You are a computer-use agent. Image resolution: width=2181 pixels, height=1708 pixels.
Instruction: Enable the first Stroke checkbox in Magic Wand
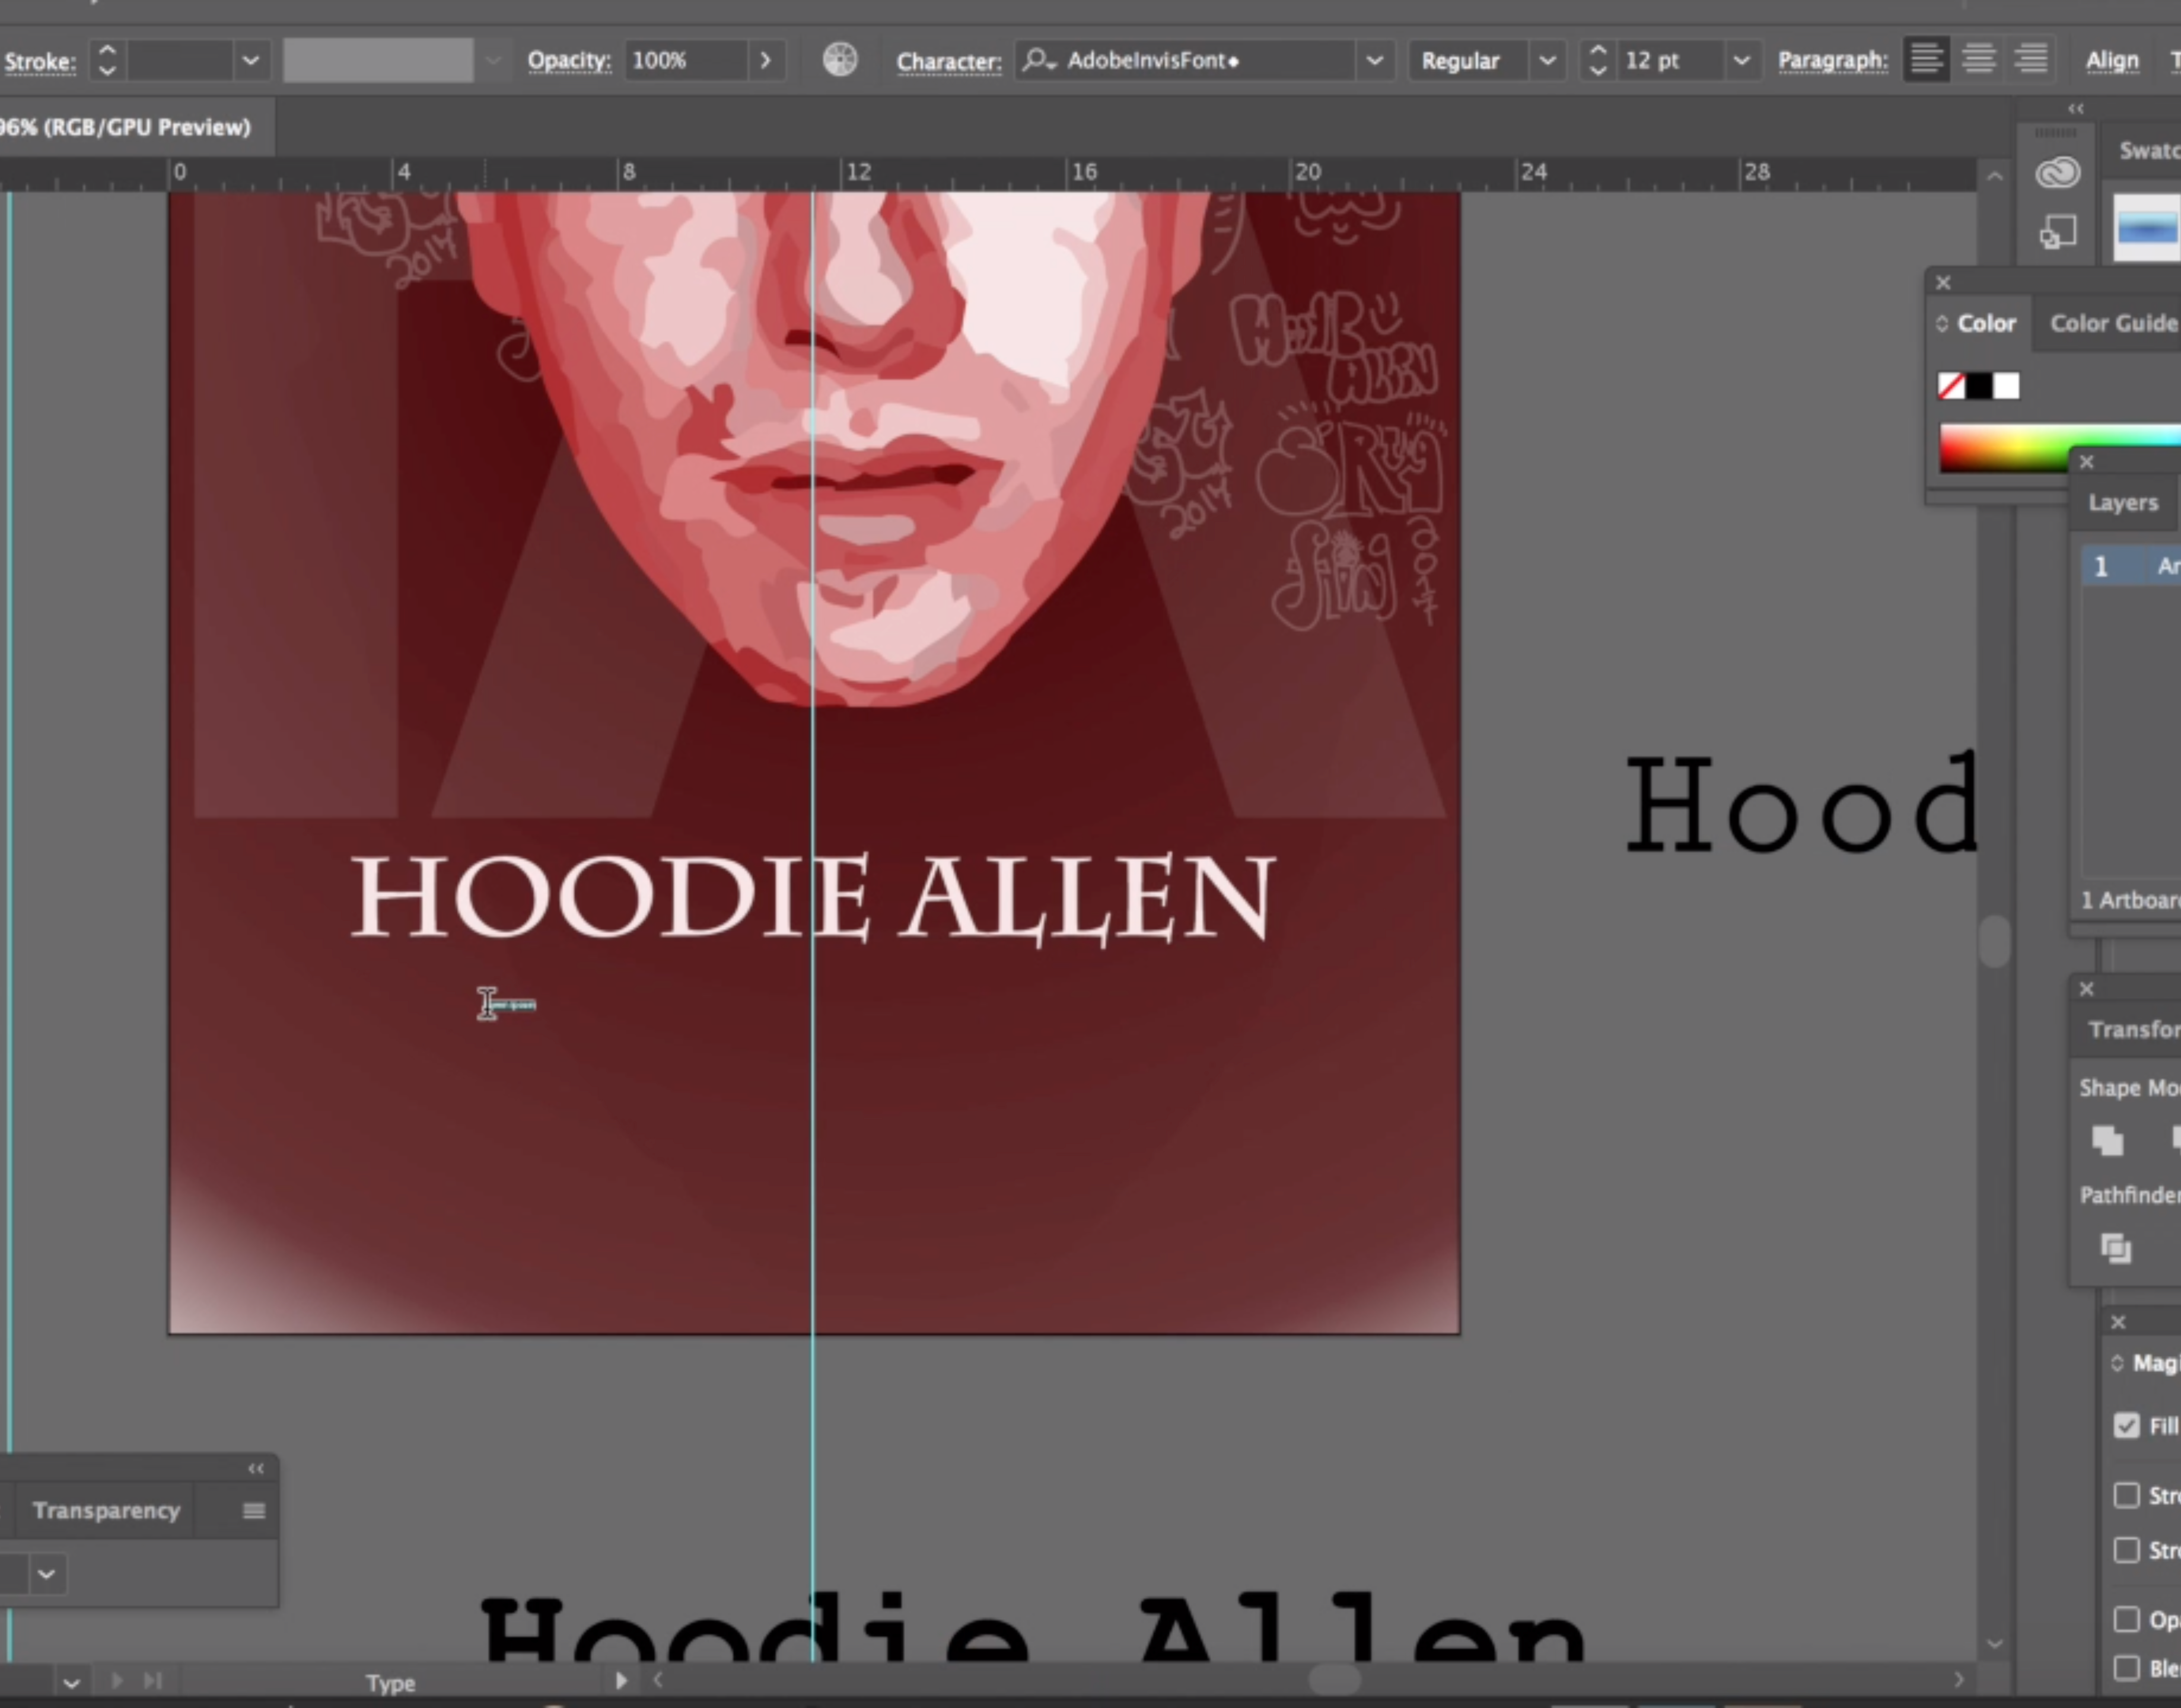(x=2126, y=1495)
